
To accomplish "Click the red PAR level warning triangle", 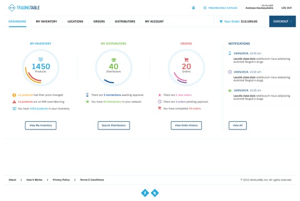I will pos(14,102).
